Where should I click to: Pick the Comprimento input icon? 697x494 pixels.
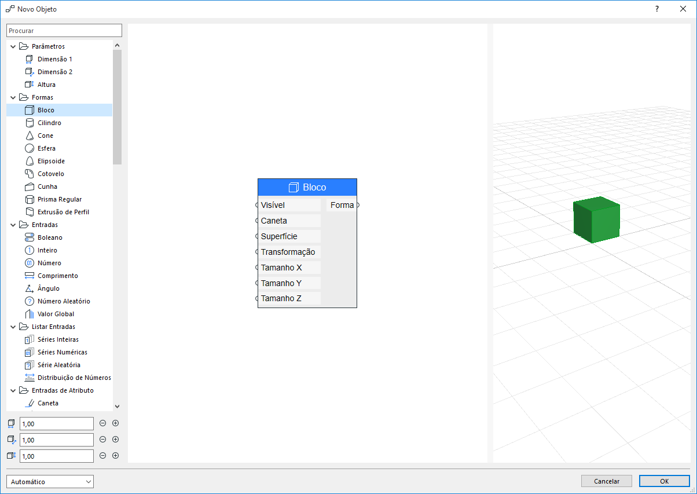(x=30, y=276)
